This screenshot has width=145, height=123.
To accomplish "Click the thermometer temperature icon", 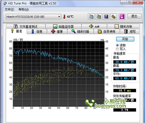I will (64, 17).
